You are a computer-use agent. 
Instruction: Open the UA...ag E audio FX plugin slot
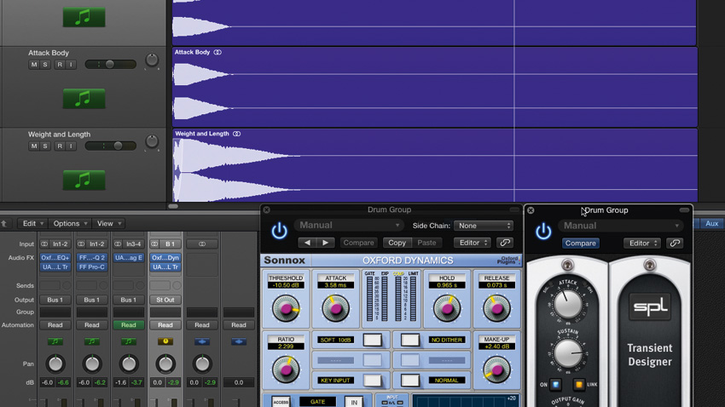click(129, 257)
